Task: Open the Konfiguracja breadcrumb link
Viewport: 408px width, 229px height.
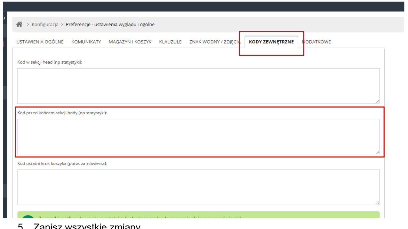Action: 45,24
